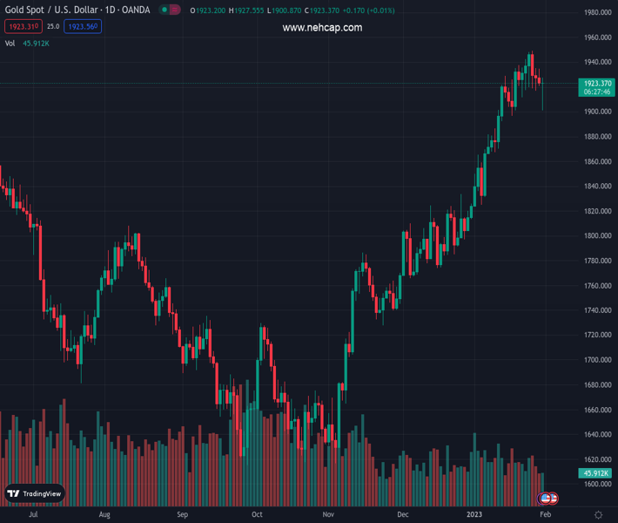Open chart settings gear in bottom-right corner
The width and height of the screenshot is (618, 523).
tap(598, 515)
